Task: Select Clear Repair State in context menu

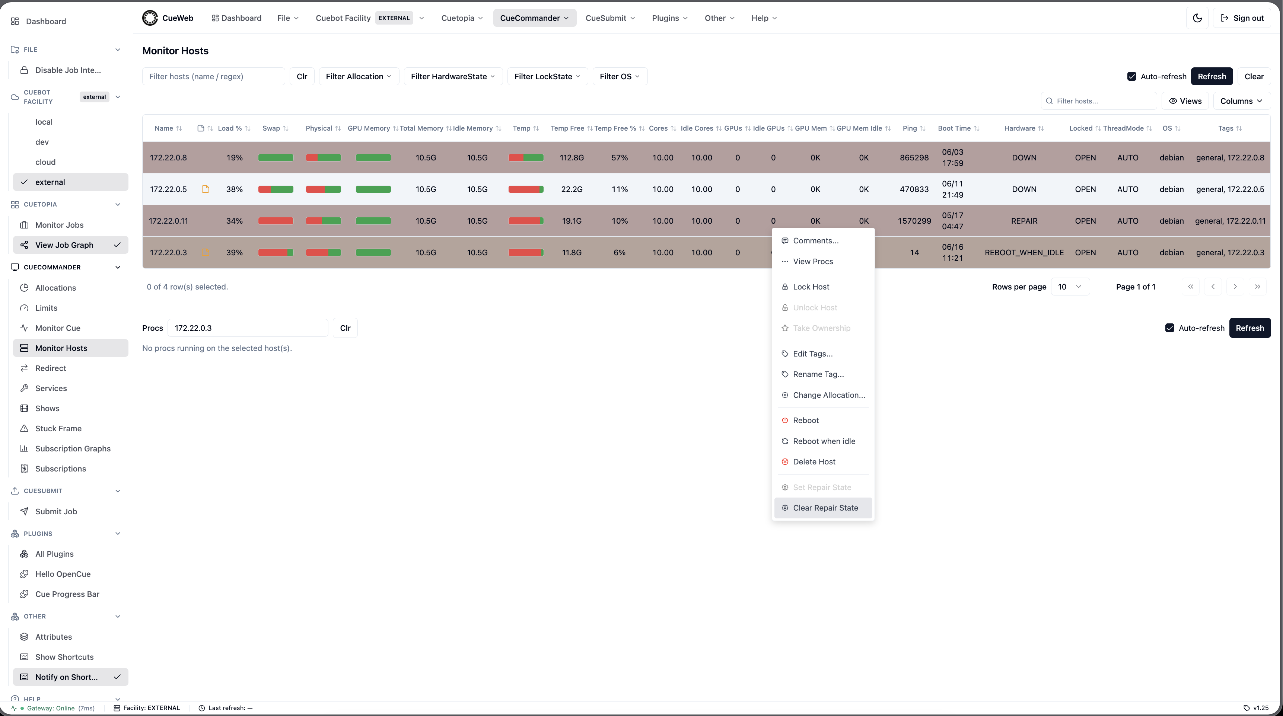Action: point(823,508)
